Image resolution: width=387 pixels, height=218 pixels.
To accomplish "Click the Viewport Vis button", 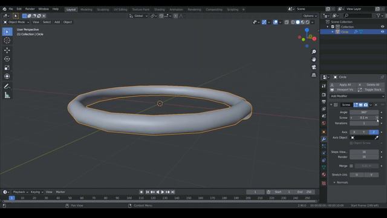I will point(343,90).
